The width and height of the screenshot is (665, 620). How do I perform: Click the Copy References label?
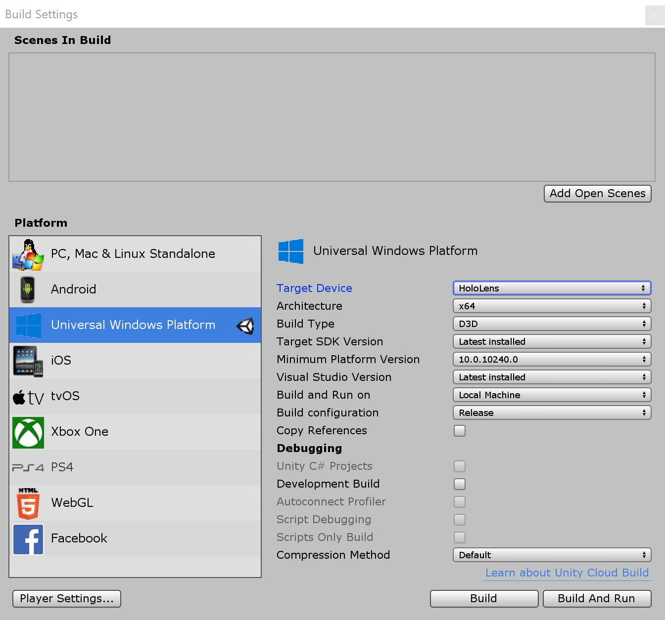pyautogui.click(x=322, y=430)
